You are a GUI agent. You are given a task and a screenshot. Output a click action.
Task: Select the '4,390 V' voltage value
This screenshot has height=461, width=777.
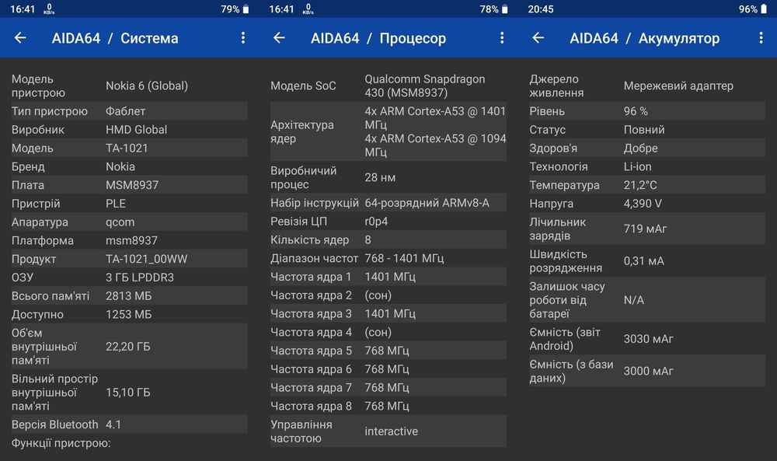click(643, 203)
